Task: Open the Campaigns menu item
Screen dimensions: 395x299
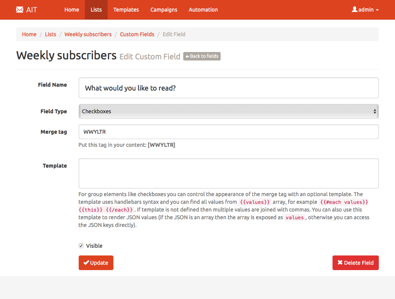Action: [164, 10]
